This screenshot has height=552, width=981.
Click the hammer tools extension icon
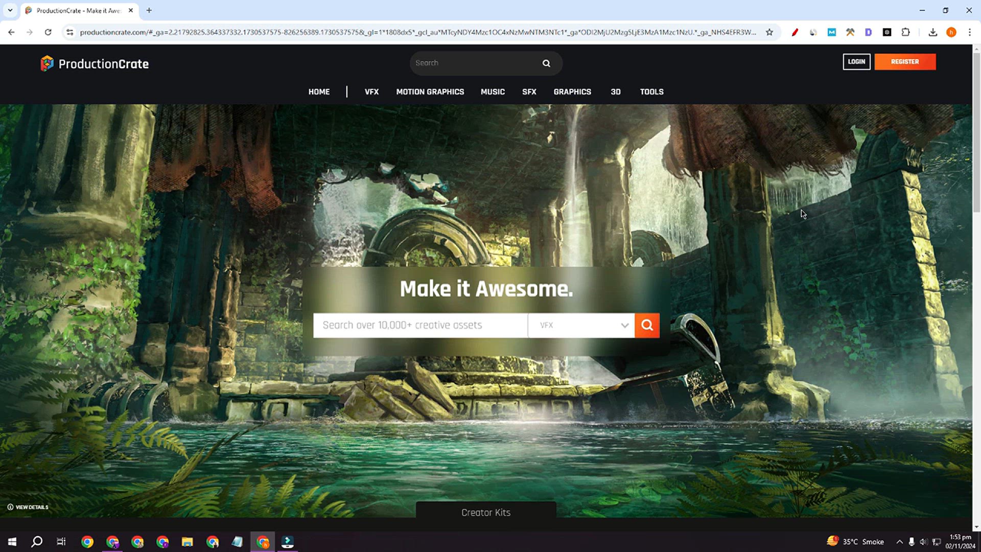(850, 32)
